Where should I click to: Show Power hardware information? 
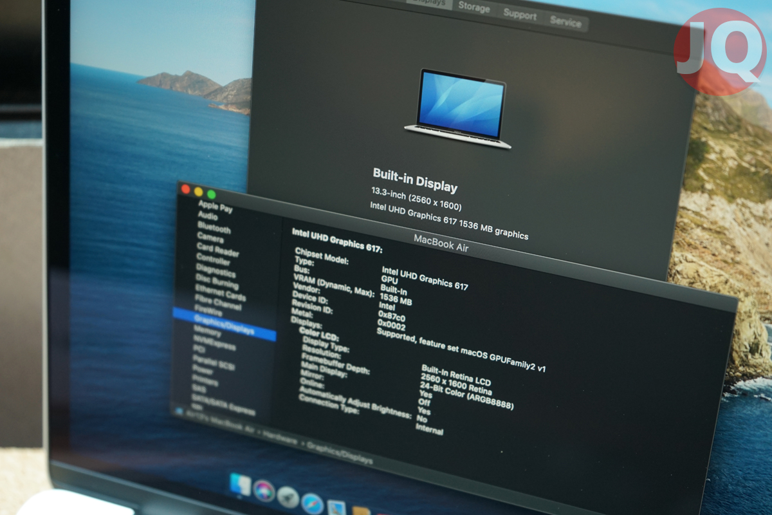tap(203, 371)
